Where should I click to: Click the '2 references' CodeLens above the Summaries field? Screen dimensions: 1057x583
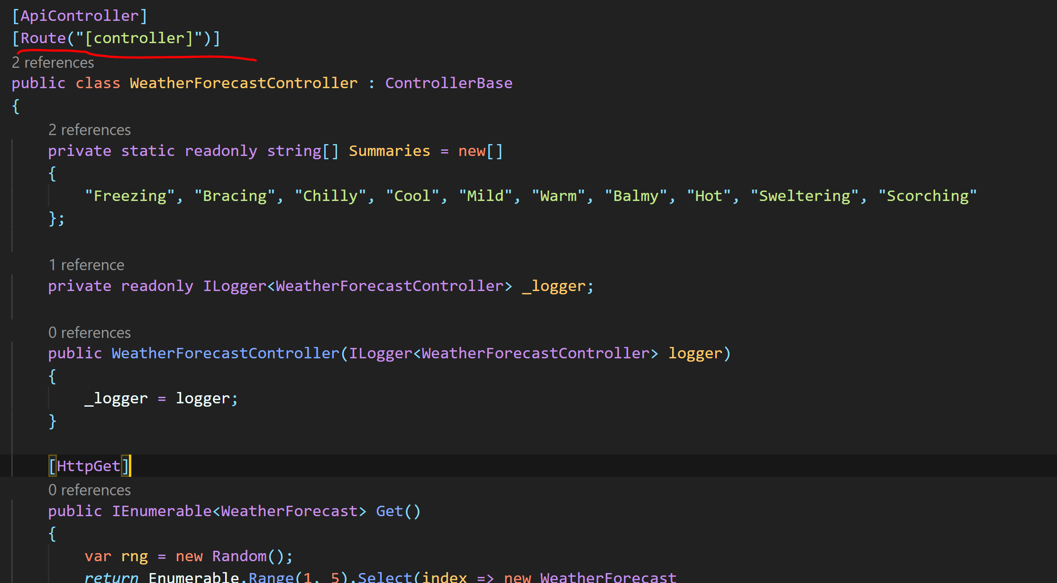(x=89, y=130)
